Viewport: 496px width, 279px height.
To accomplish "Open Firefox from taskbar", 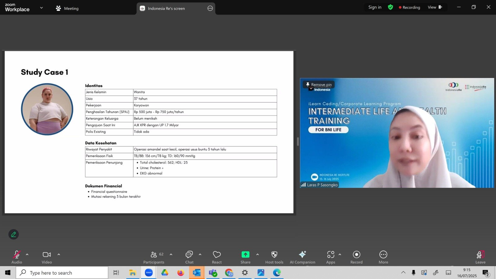I will (x=181, y=272).
